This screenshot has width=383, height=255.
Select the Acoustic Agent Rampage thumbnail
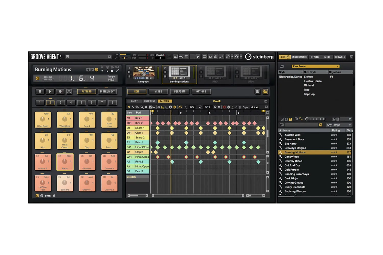(x=143, y=73)
